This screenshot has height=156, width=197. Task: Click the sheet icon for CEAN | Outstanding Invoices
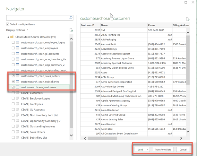(x=17, y=126)
